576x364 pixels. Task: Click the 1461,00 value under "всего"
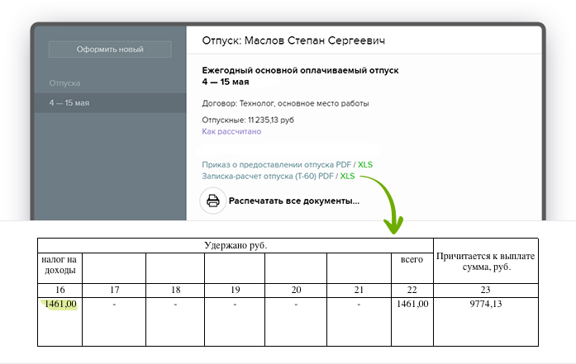(x=412, y=305)
